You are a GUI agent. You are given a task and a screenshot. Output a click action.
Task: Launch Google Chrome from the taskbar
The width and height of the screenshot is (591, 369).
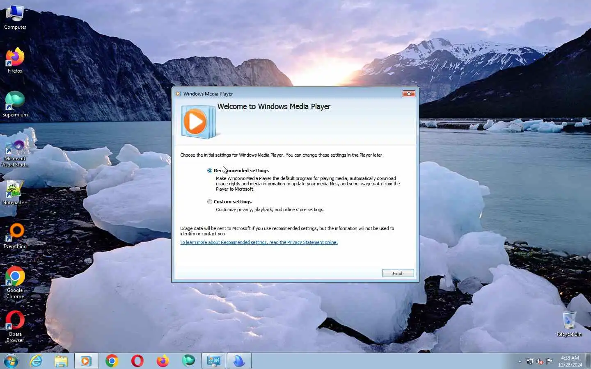(x=112, y=361)
